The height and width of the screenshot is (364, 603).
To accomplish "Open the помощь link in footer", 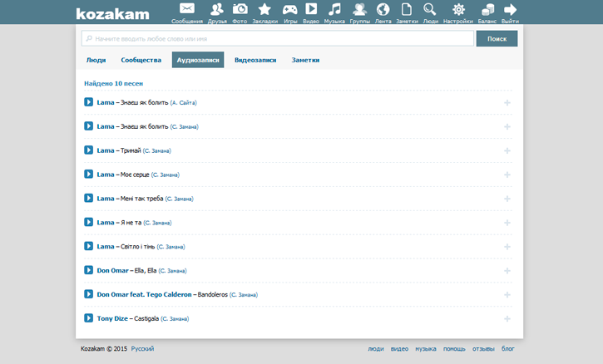I will 454,349.
